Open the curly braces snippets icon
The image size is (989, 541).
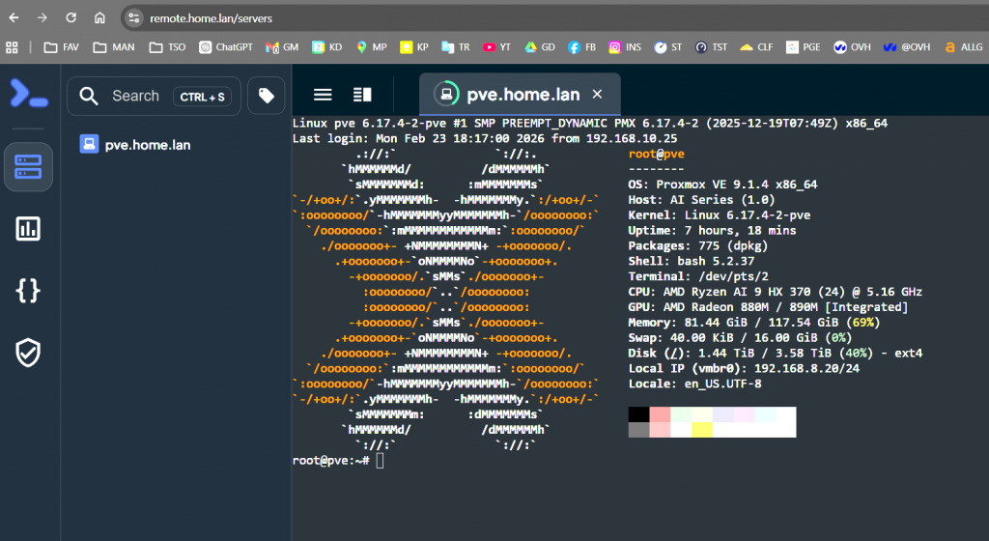click(28, 290)
